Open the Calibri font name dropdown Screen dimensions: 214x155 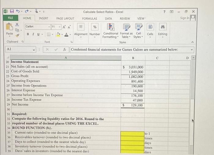point(49,27)
